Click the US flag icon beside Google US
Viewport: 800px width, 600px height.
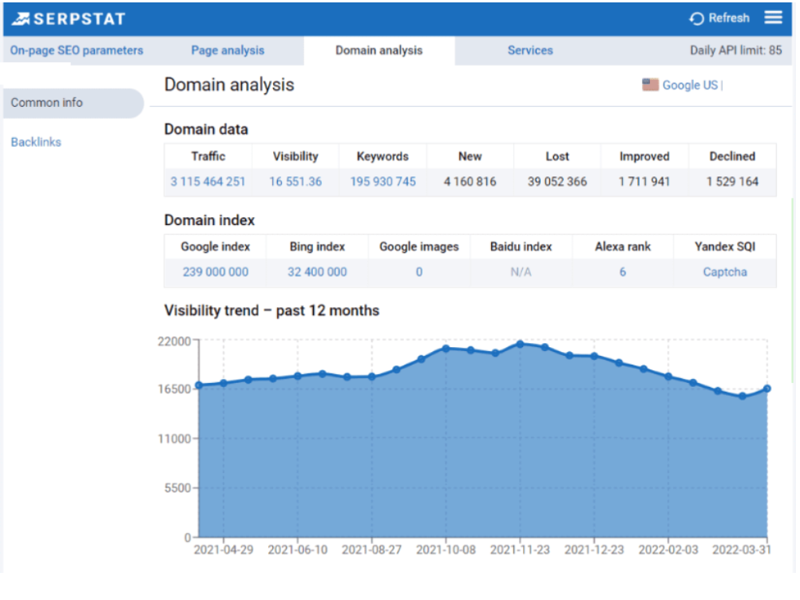click(649, 83)
